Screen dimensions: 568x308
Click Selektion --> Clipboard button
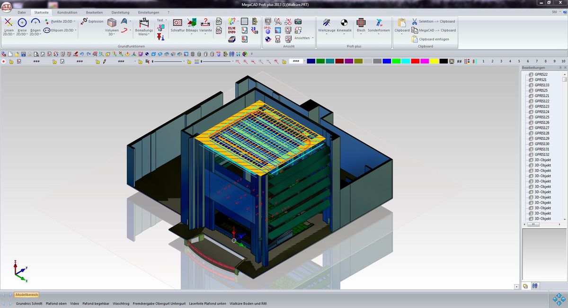click(433, 21)
